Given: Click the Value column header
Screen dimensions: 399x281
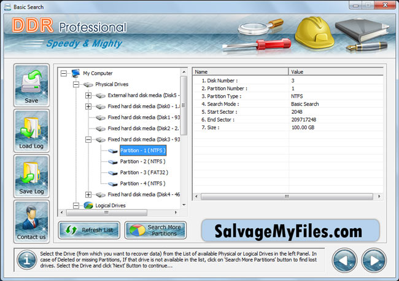Looking at the screenshot, I should coord(336,72).
